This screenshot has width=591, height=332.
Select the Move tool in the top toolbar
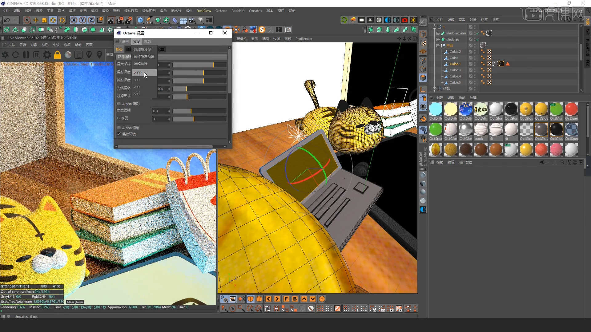tap(36, 20)
